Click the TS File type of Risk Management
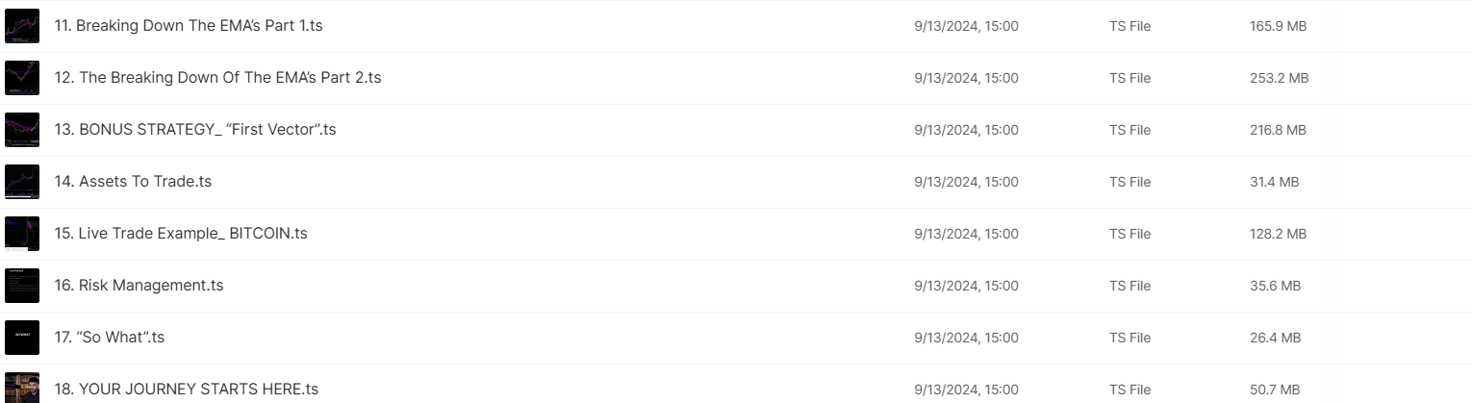The height and width of the screenshot is (403, 1472). tap(1129, 286)
